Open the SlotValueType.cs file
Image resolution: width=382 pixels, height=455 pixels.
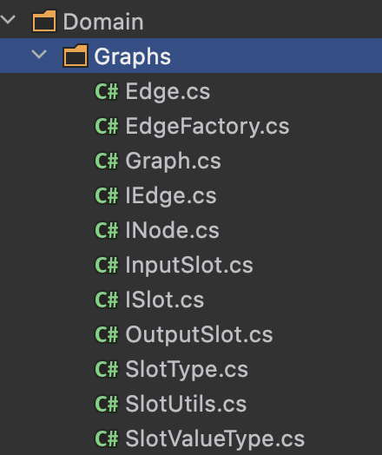tap(215, 439)
